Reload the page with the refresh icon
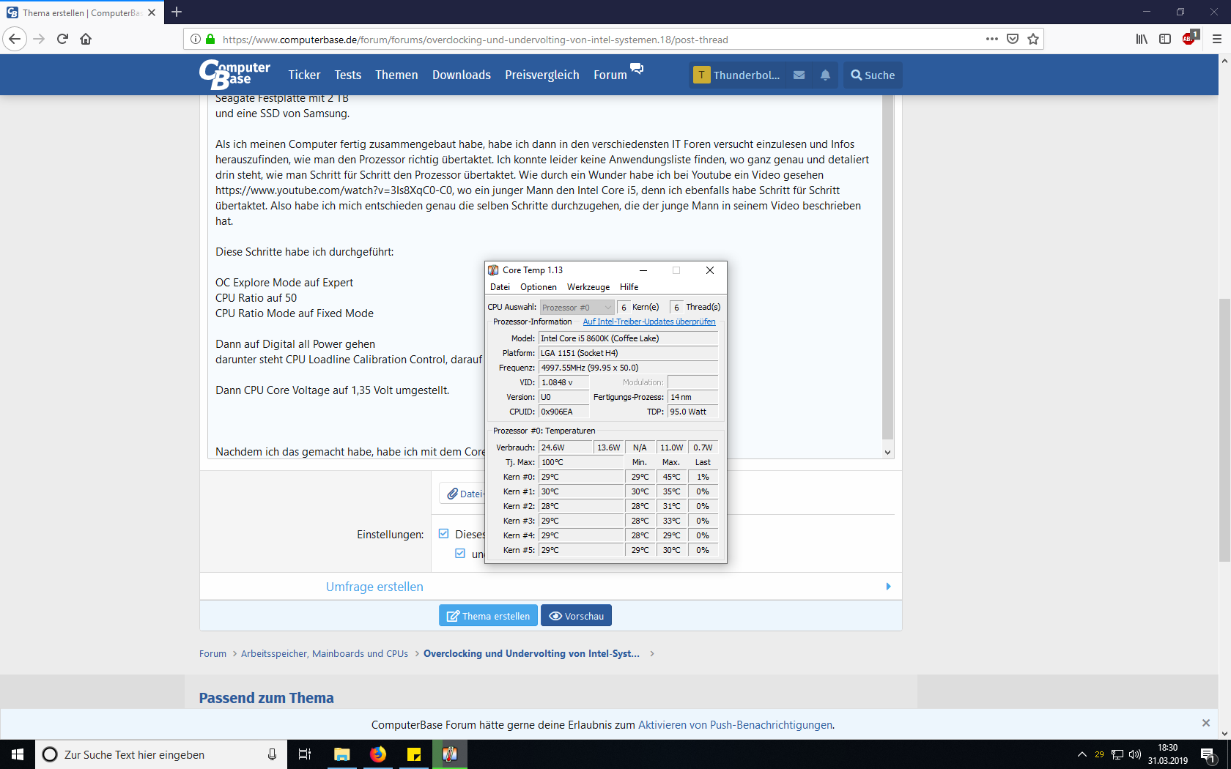The width and height of the screenshot is (1231, 769). tap(62, 39)
